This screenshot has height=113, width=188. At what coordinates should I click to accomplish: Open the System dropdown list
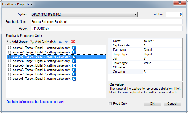[x=135, y=14]
